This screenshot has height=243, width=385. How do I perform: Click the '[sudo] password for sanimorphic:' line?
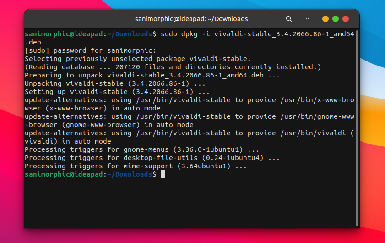click(90, 50)
